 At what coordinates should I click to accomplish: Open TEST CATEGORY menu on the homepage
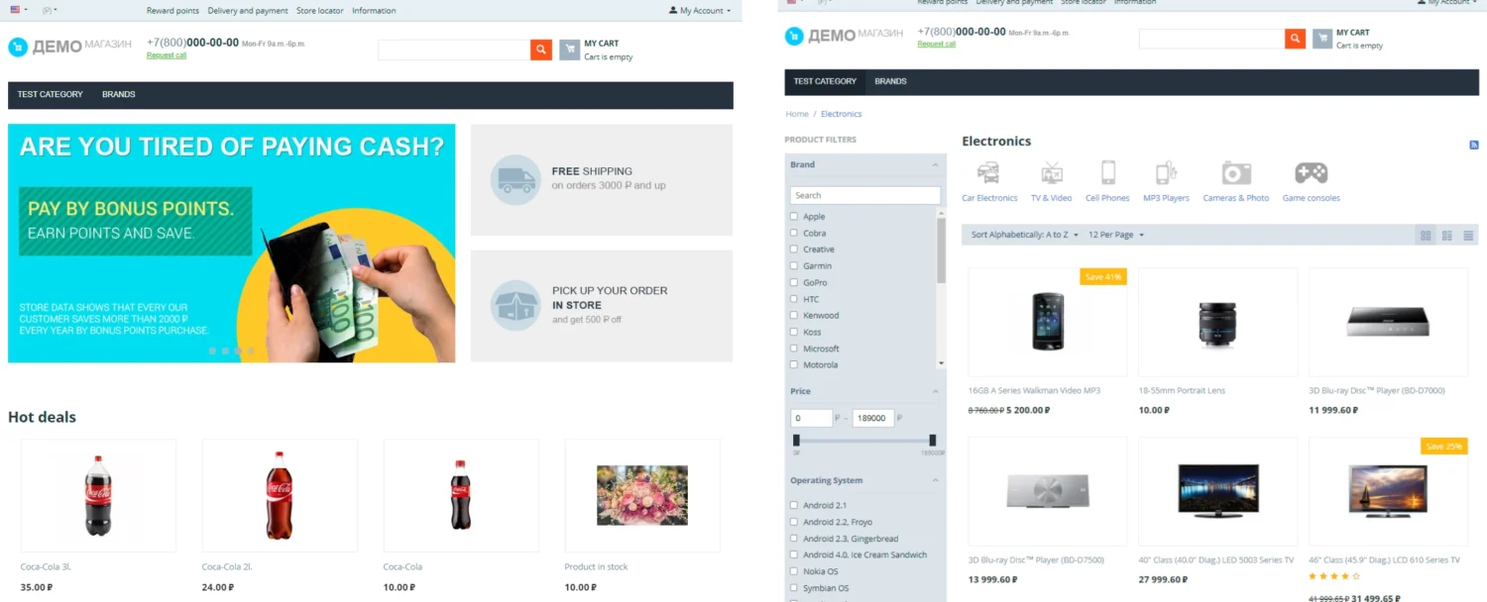[51, 94]
